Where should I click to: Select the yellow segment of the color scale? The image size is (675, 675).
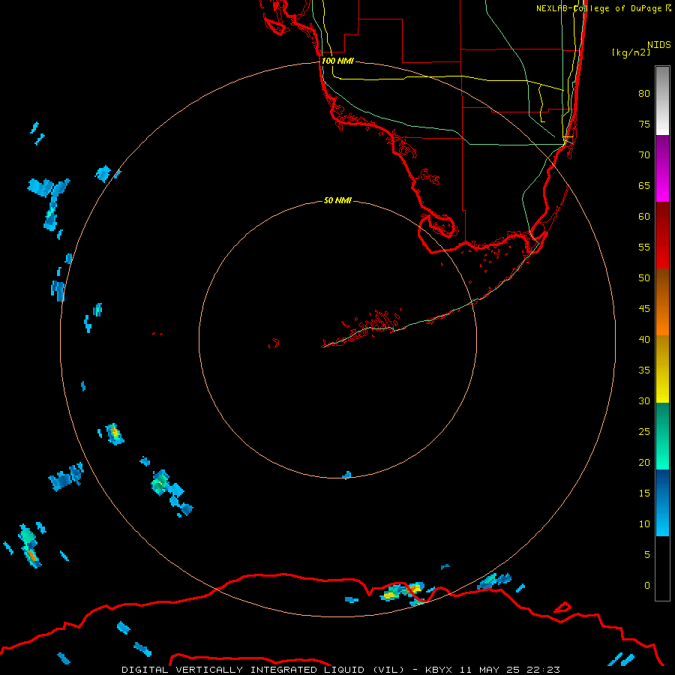tap(662, 369)
